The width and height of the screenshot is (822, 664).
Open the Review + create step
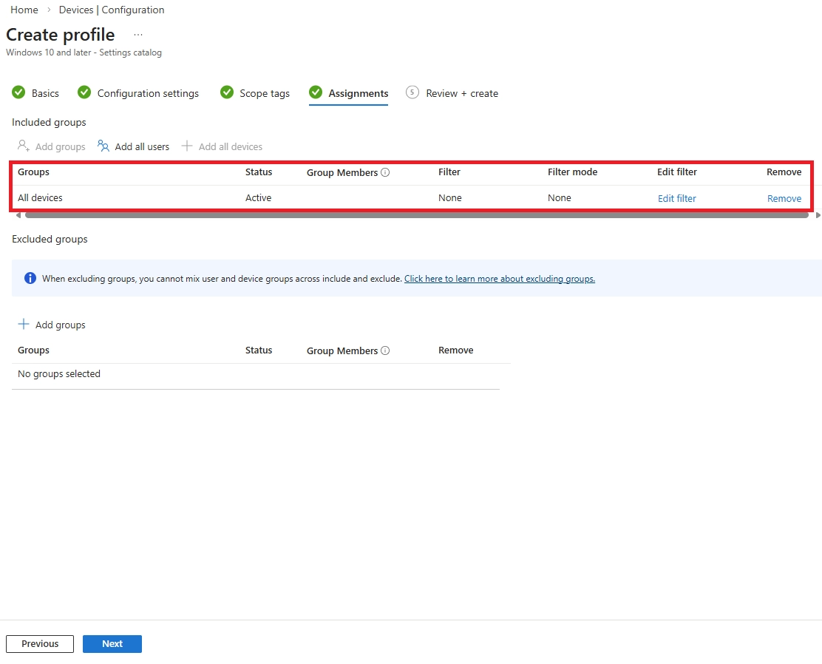click(x=461, y=93)
